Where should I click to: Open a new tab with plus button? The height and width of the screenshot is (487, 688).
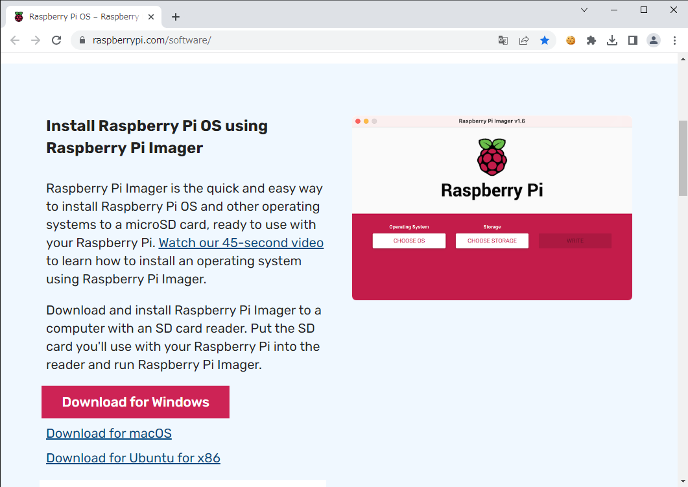point(176,17)
